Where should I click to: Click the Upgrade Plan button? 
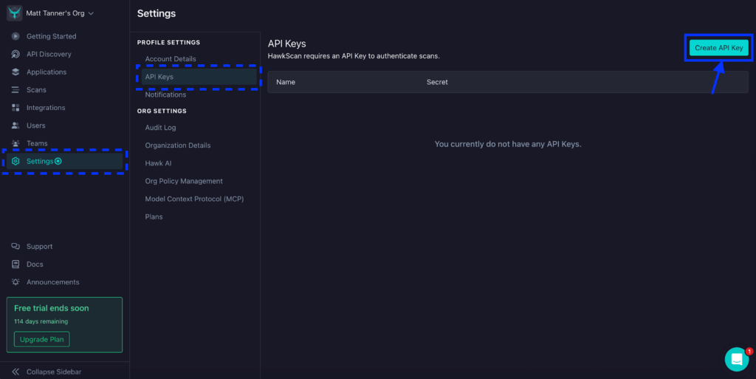(41, 339)
